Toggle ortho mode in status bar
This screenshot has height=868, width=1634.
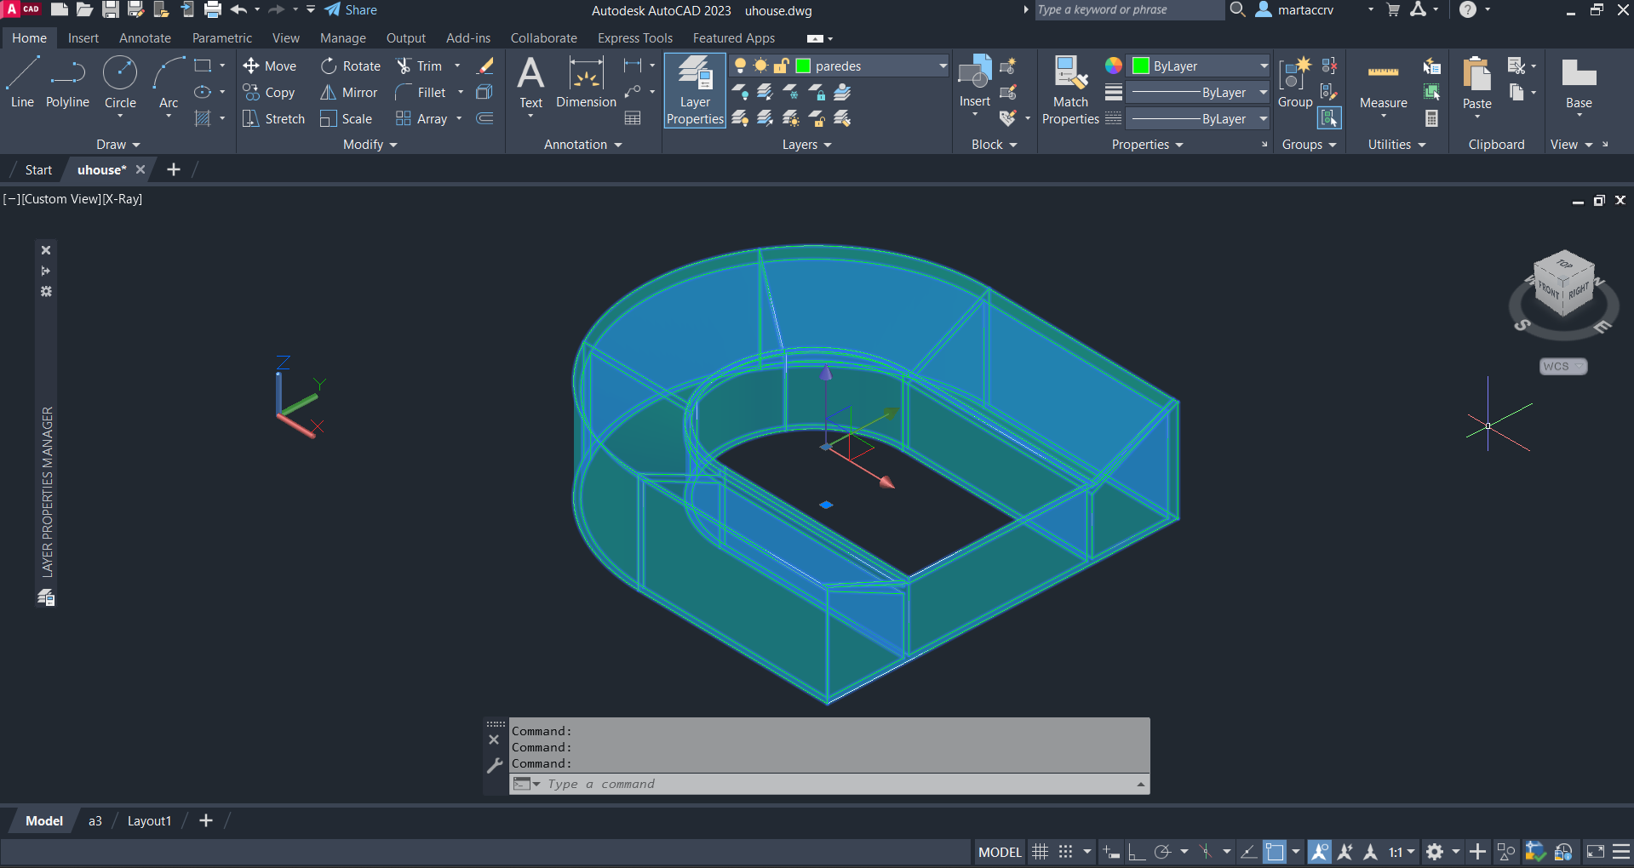tap(1137, 852)
